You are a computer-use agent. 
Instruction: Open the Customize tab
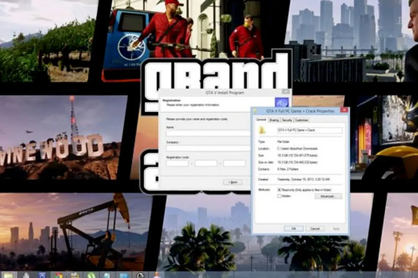click(x=302, y=120)
